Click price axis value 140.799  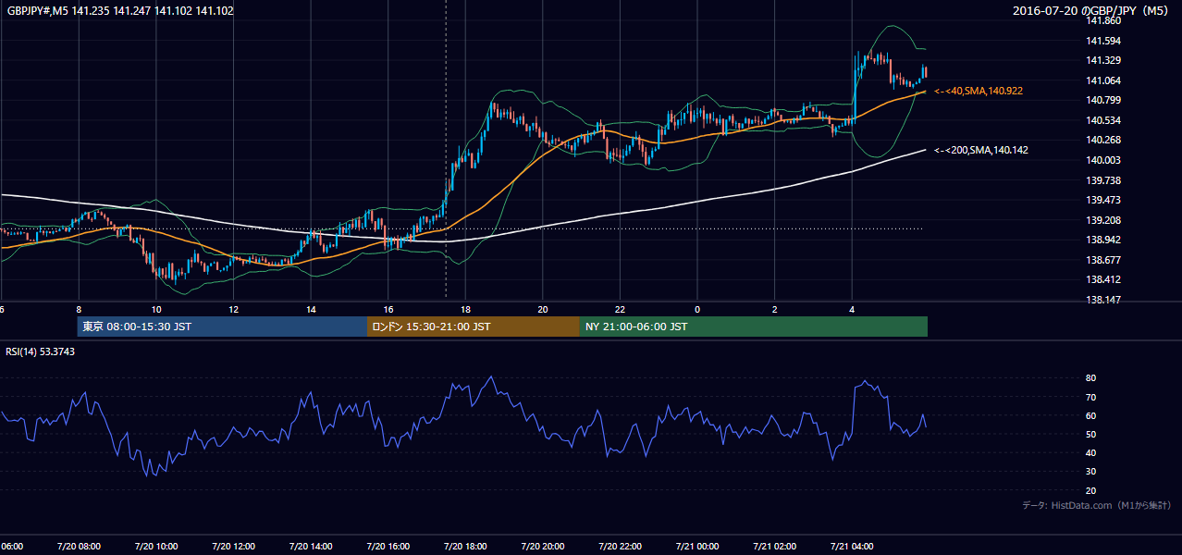[x=1104, y=100]
